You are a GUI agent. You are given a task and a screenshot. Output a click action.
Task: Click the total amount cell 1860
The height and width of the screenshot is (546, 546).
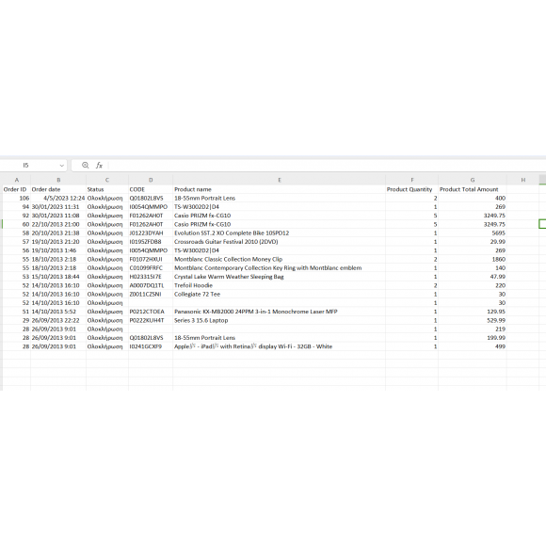coord(473,259)
